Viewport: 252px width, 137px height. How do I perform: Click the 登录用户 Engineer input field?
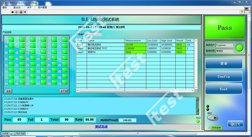pos(223,45)
